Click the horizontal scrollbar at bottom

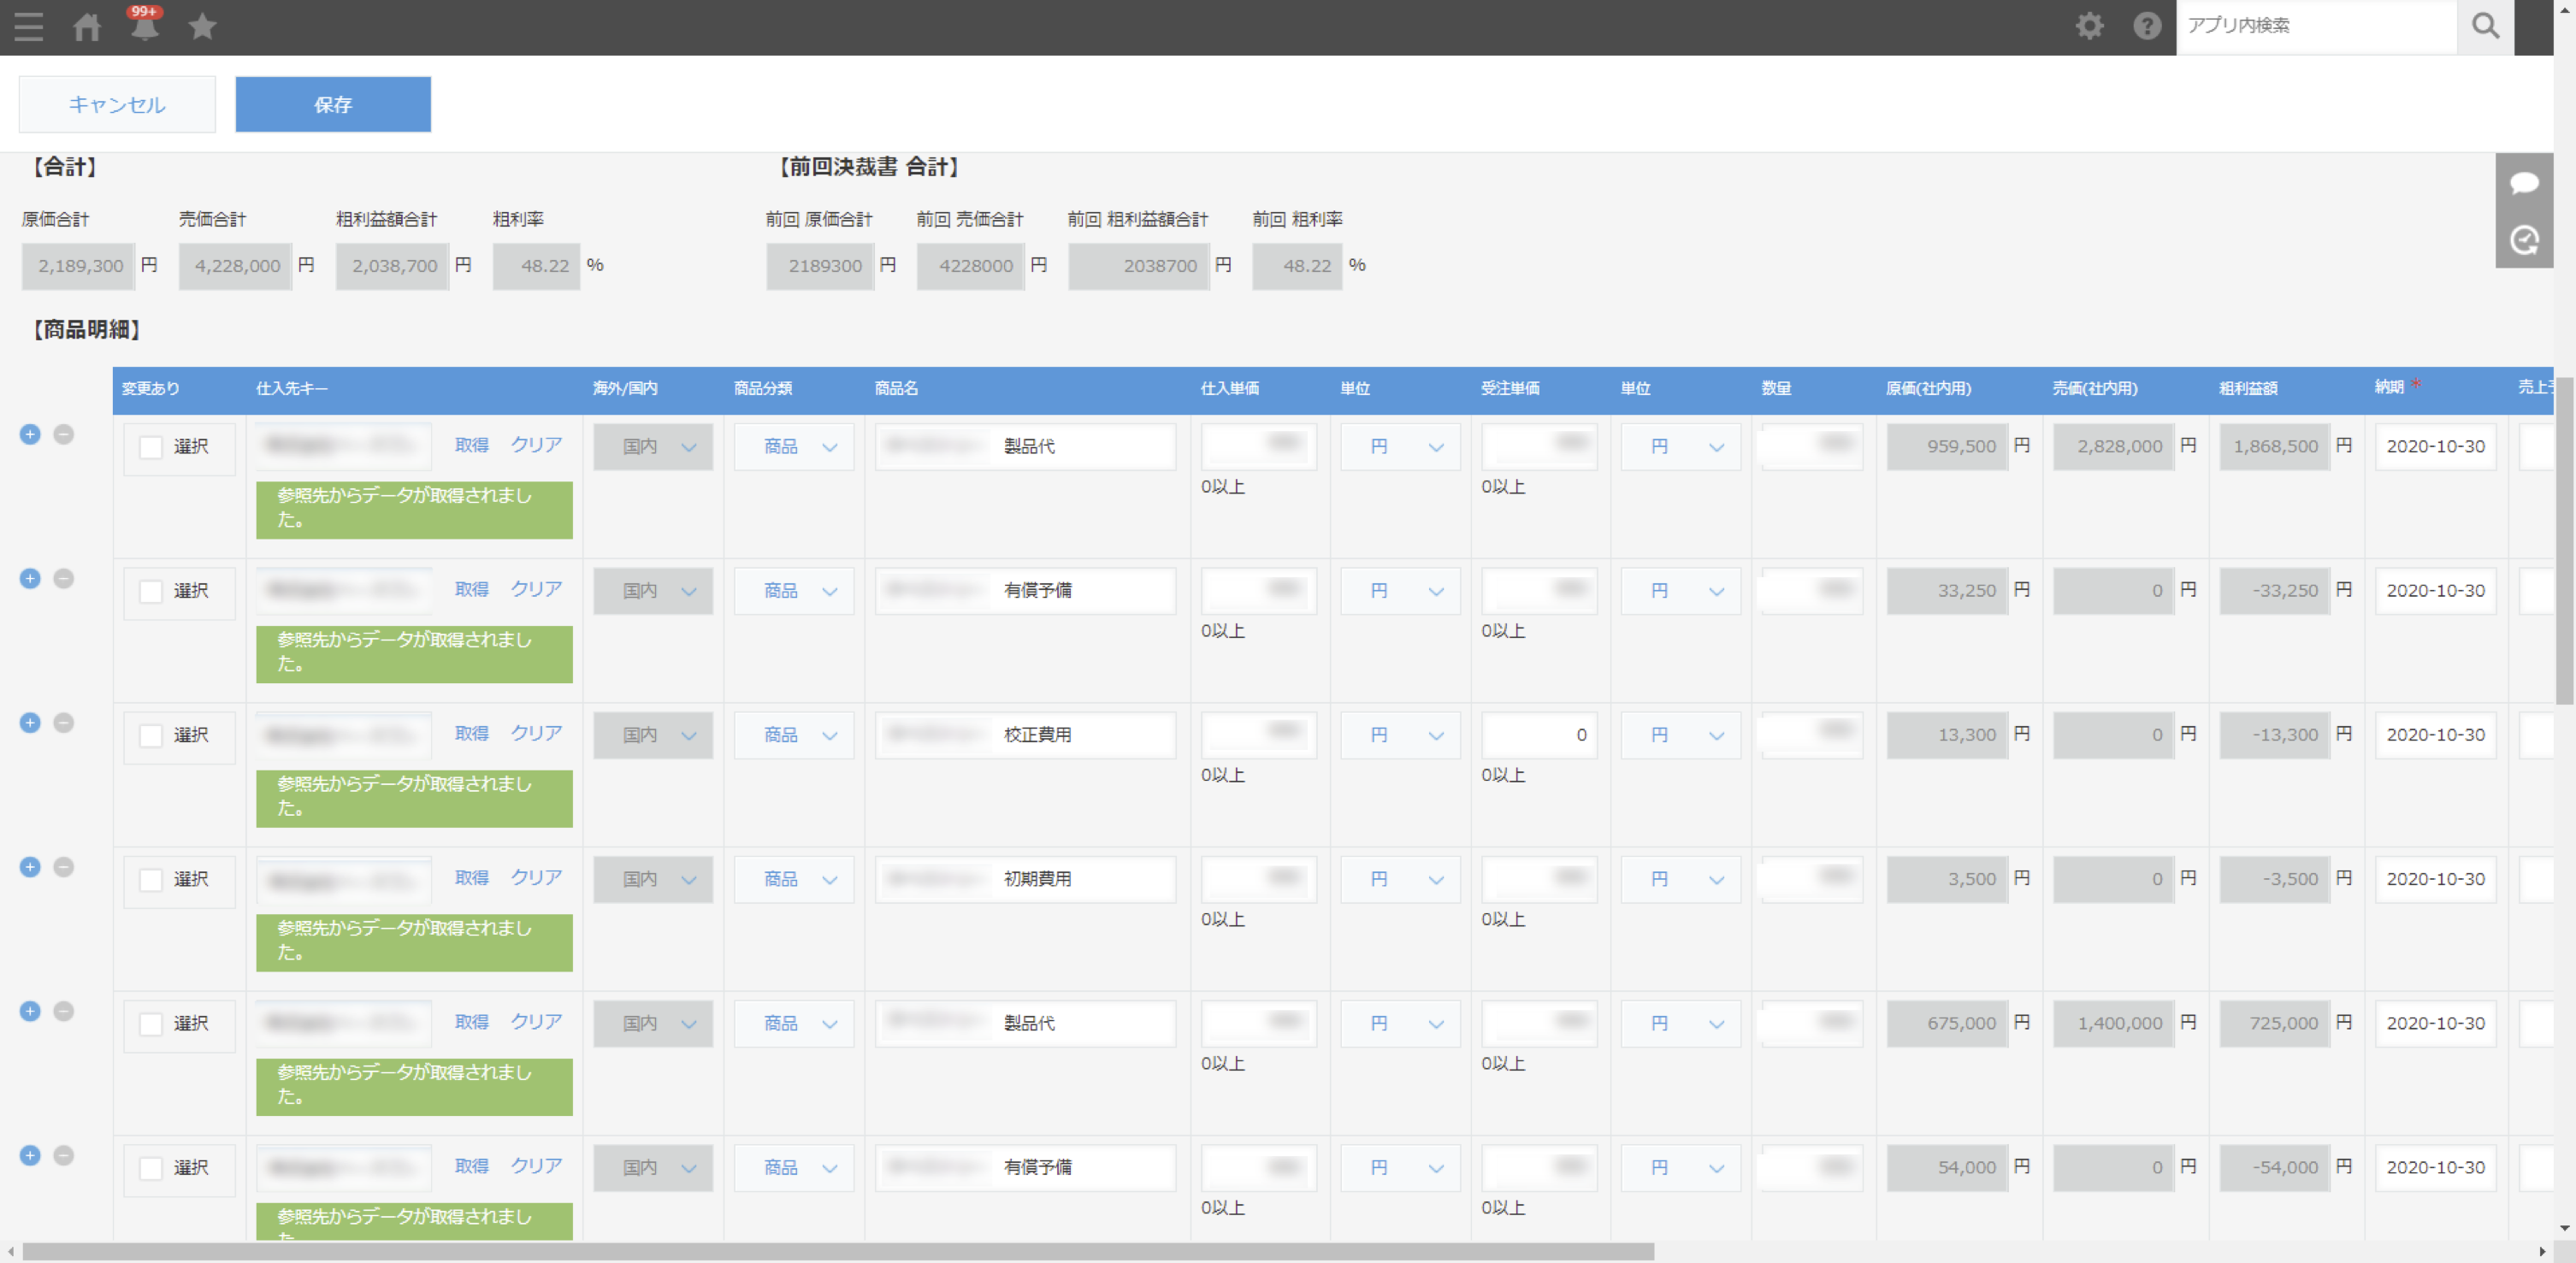click(x=838, y=1251)
